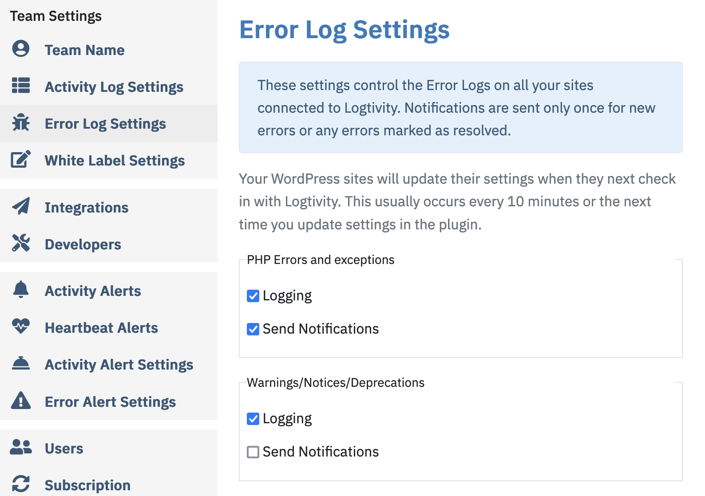Viewport: 705px width, 496px height.
Task: Click the Developers tools icon
Action: pos(20,244)
